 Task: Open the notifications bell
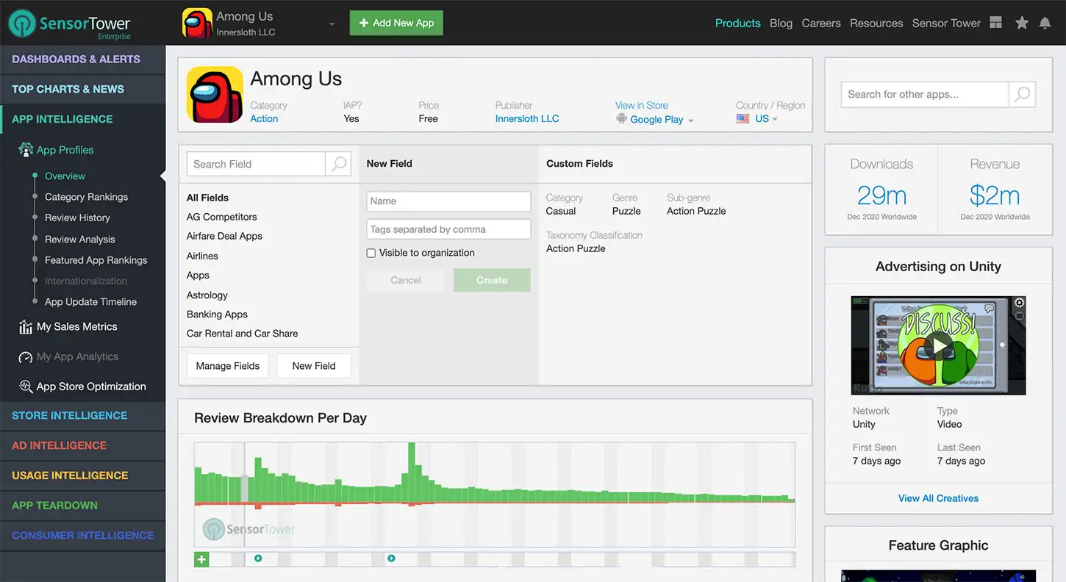pos(1045,23)
